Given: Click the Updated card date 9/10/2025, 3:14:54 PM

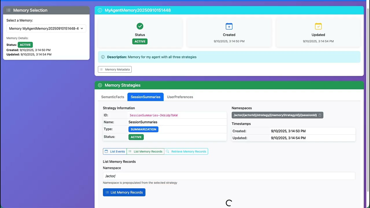Looking at the screenshot, I should 318,41.
